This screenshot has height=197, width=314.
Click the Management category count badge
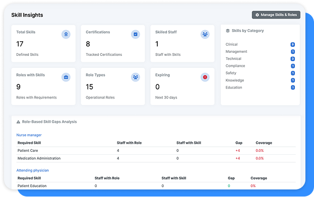(x=292, y=52)
